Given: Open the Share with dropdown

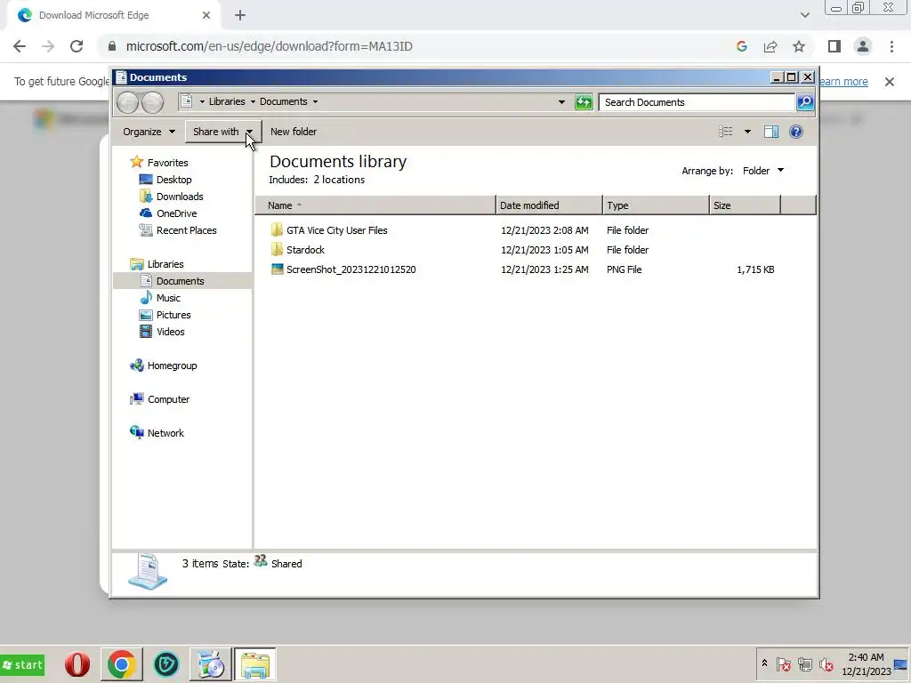Looking at the screenshot, I should [x=223, y=132].
